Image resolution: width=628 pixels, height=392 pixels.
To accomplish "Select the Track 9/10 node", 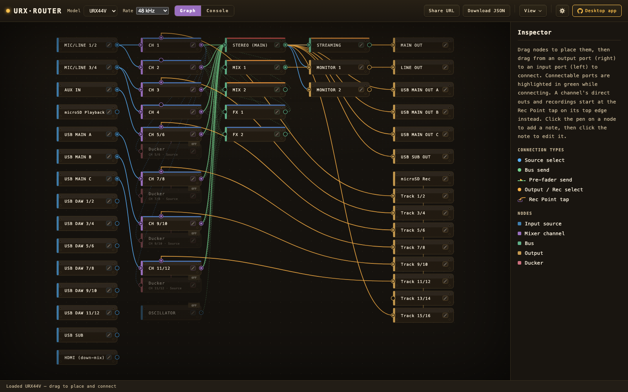I will coord(423,264).
